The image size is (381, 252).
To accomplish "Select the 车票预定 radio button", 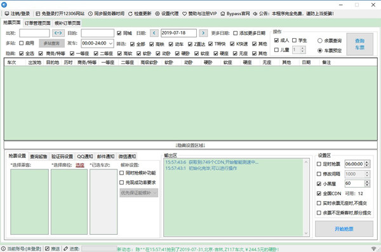I will click(x=320, y=51).
